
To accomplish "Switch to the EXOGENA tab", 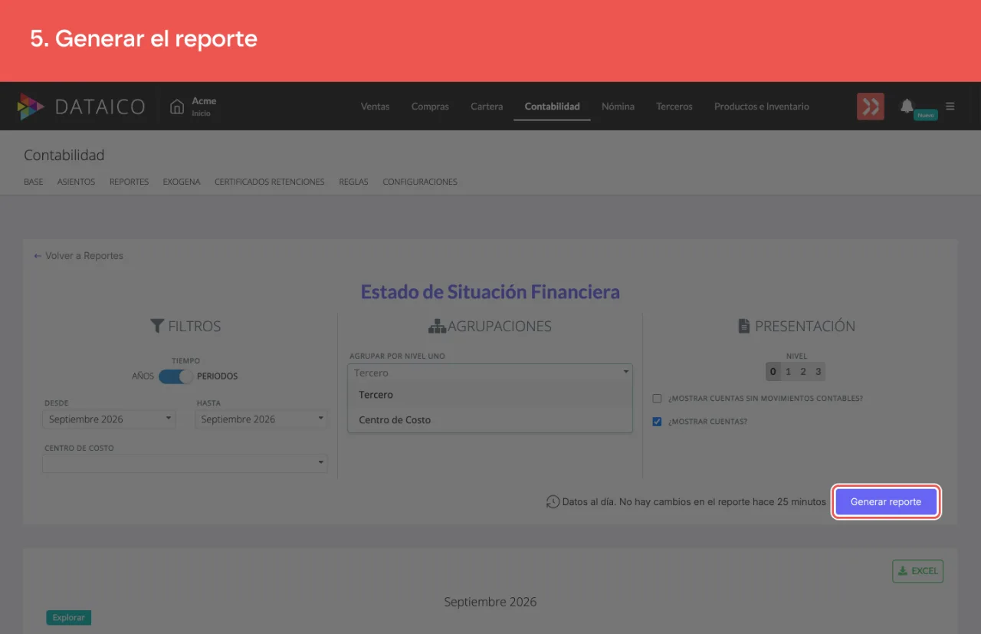I will click(182, 182).
